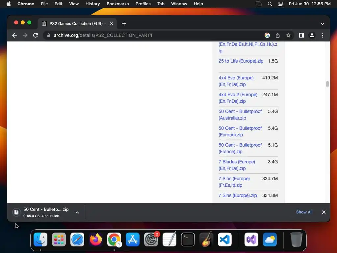Open the Window menu
The image size is (337, 253).
point(179,4)
